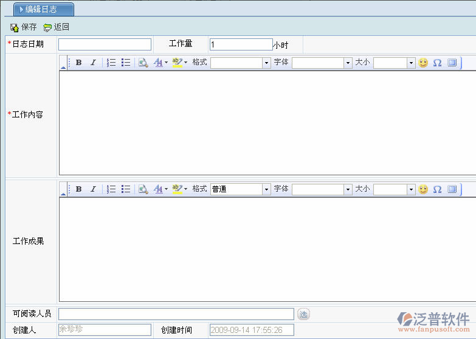Click the 创建人 field showing 余珍珍
Screen dimensions: 476x339
[x=105, y=330]
